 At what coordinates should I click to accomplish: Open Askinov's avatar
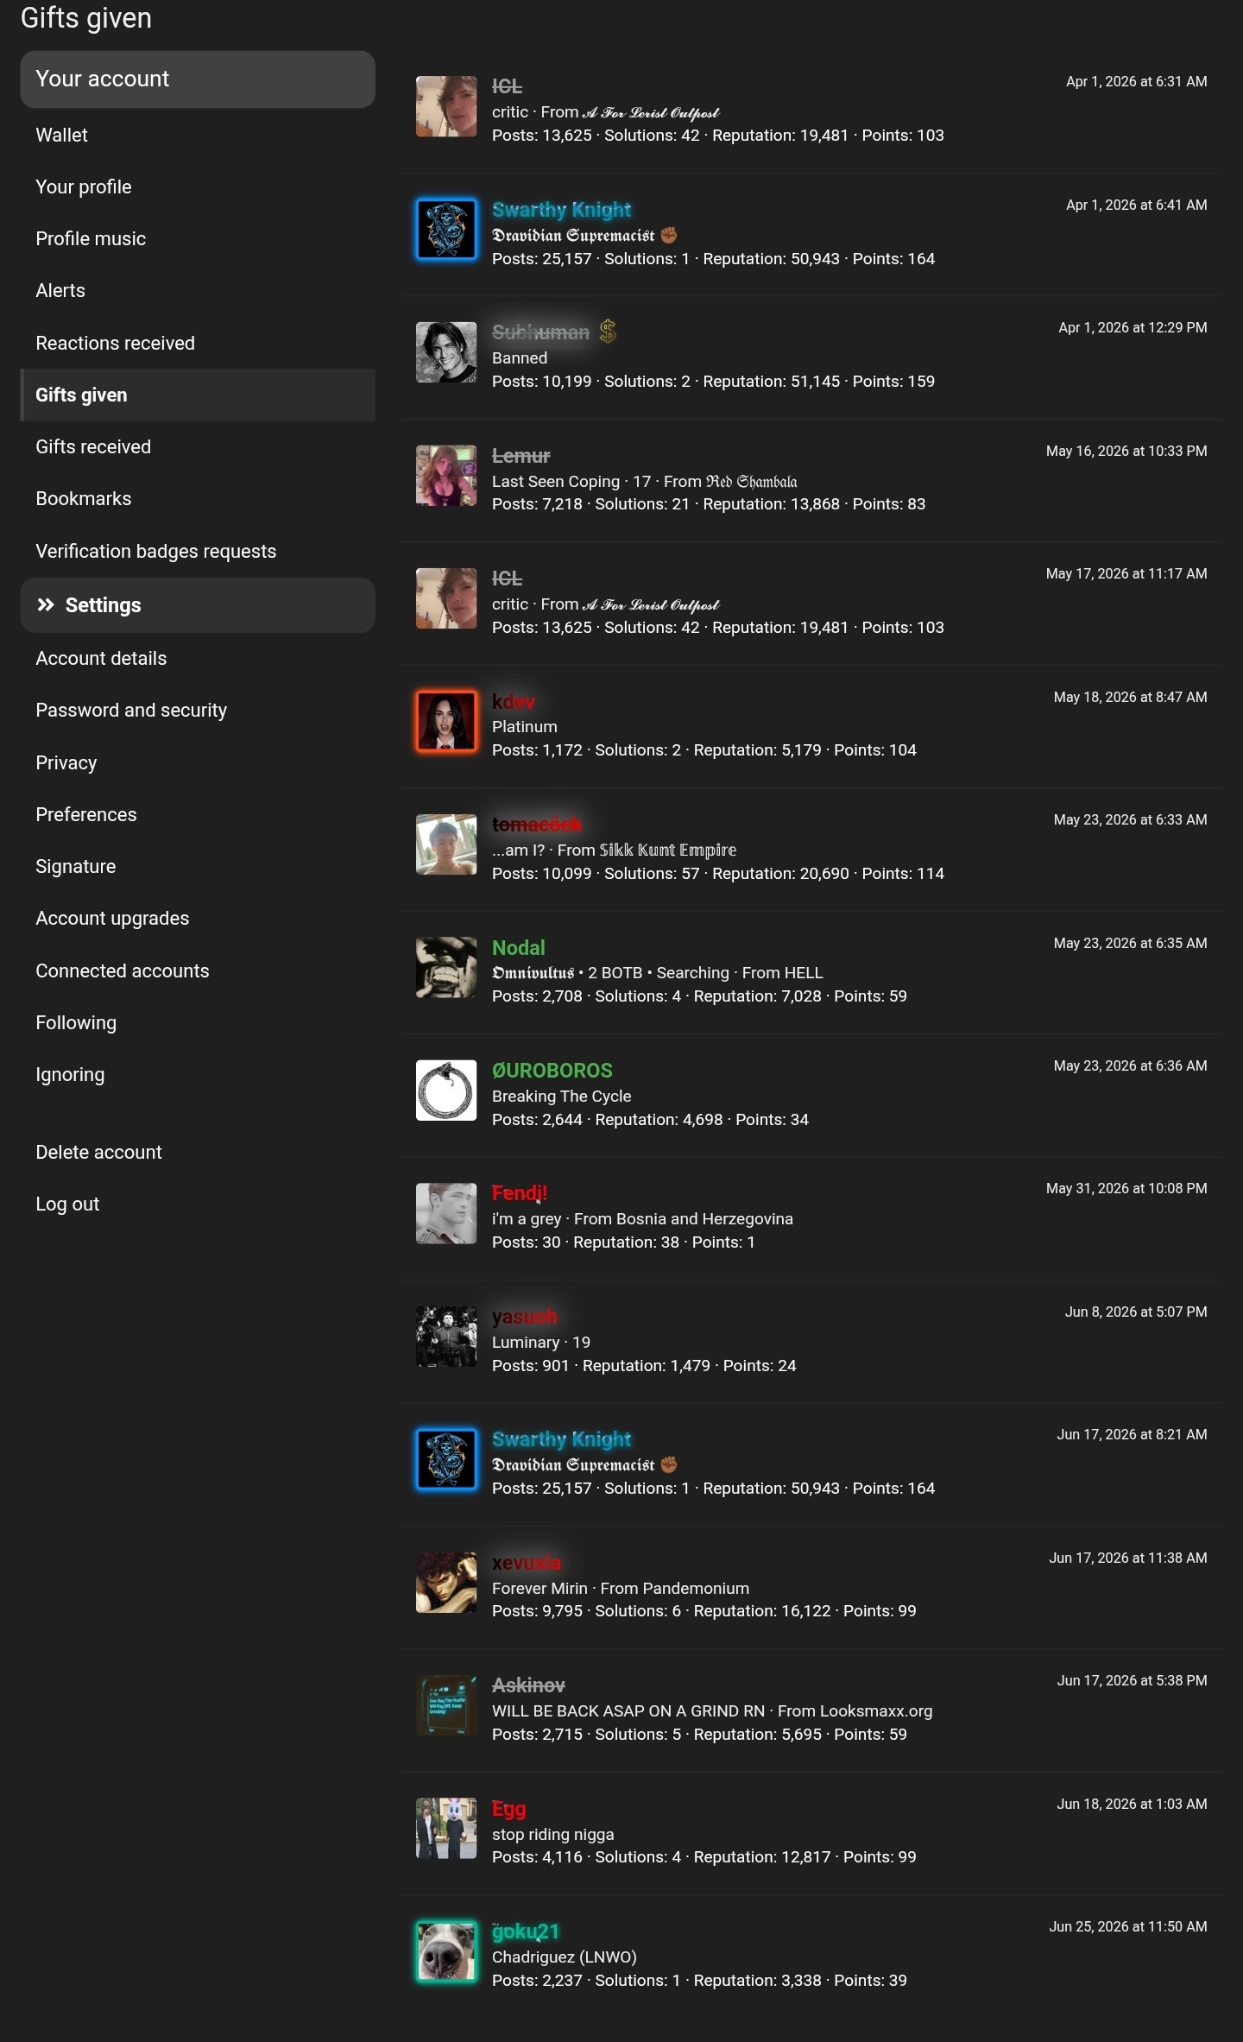446,1705
